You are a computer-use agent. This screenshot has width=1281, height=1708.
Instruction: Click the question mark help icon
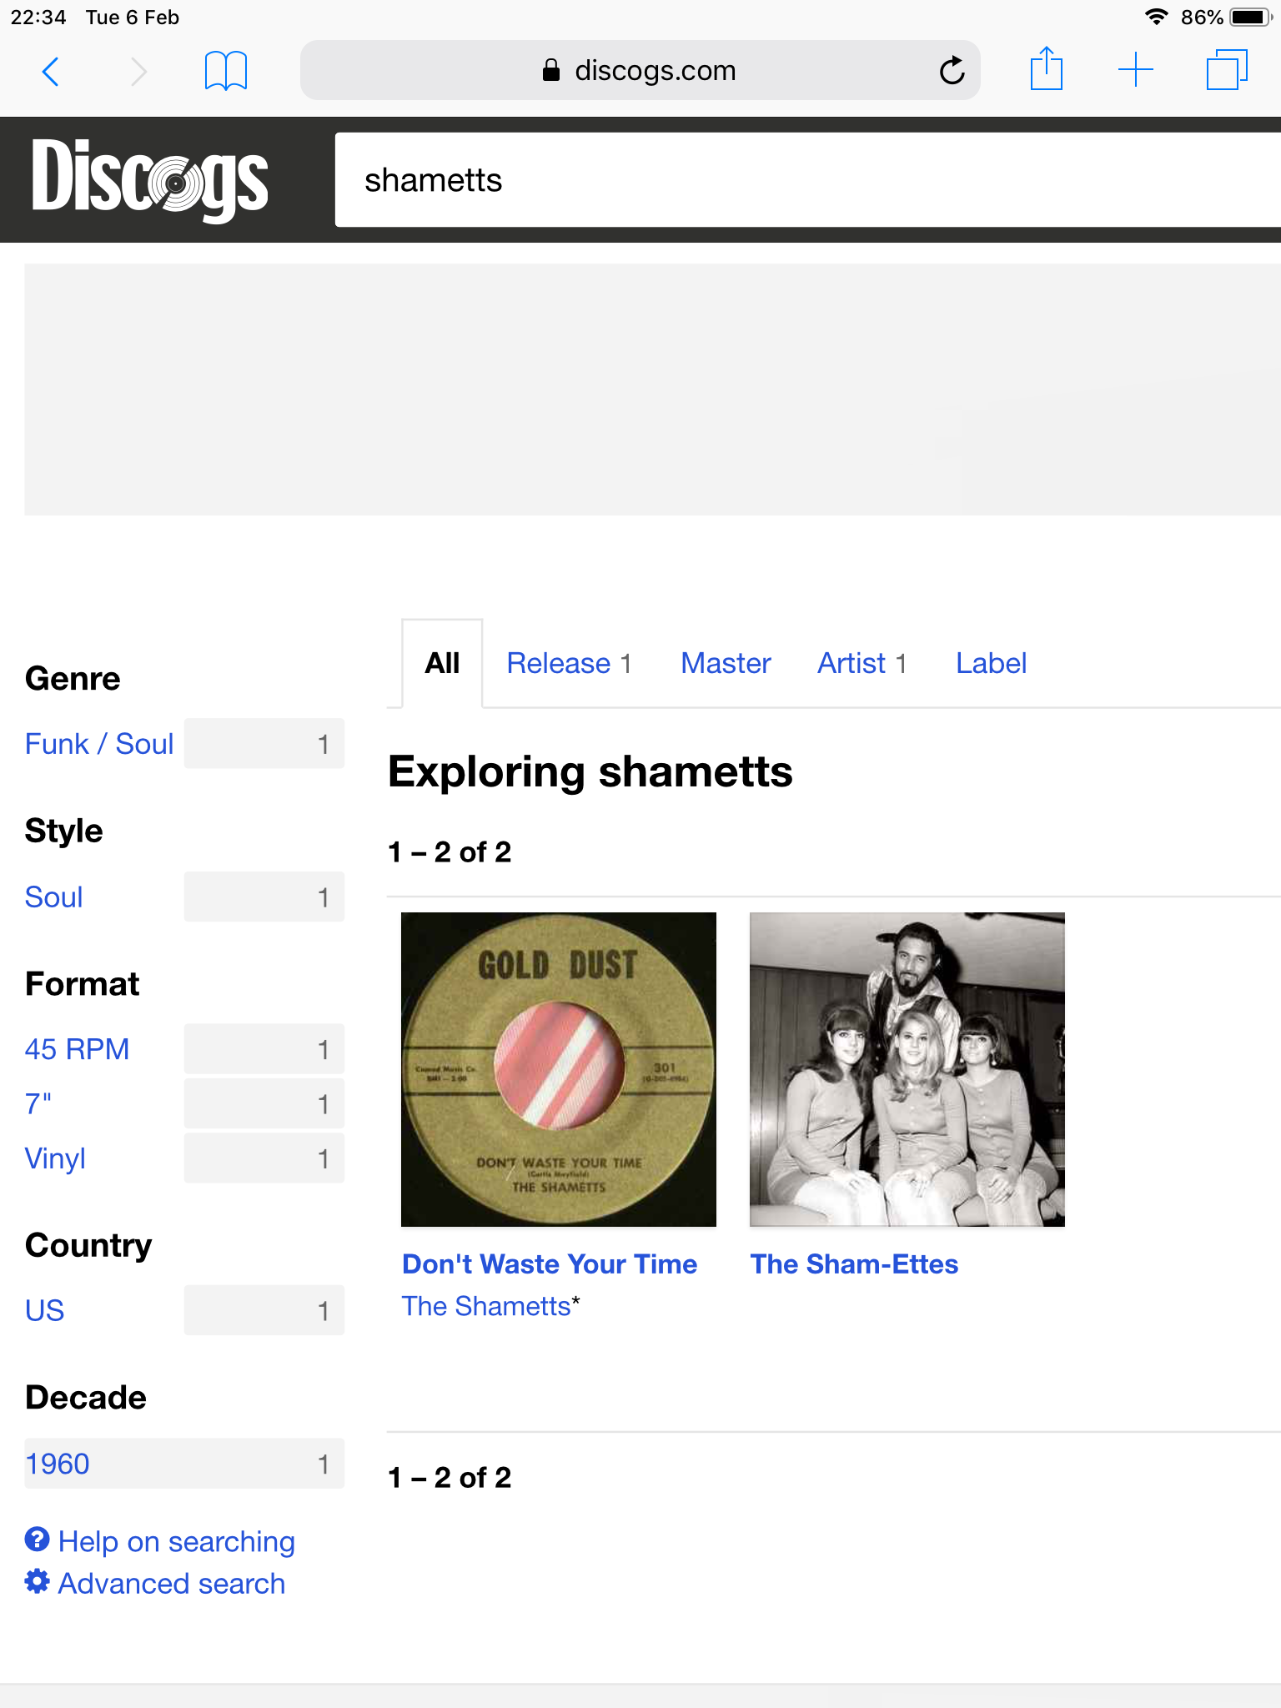[37, 1540]
